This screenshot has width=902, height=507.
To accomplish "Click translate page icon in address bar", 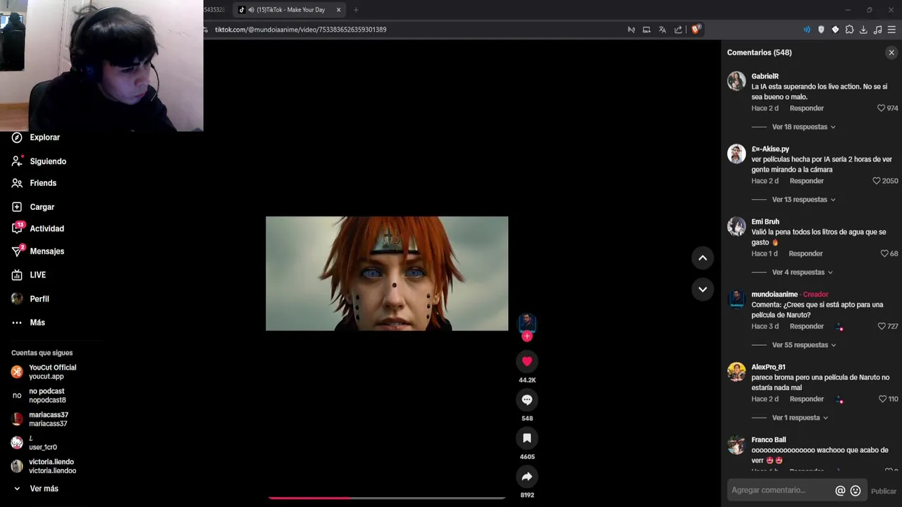I will [662, 30].
